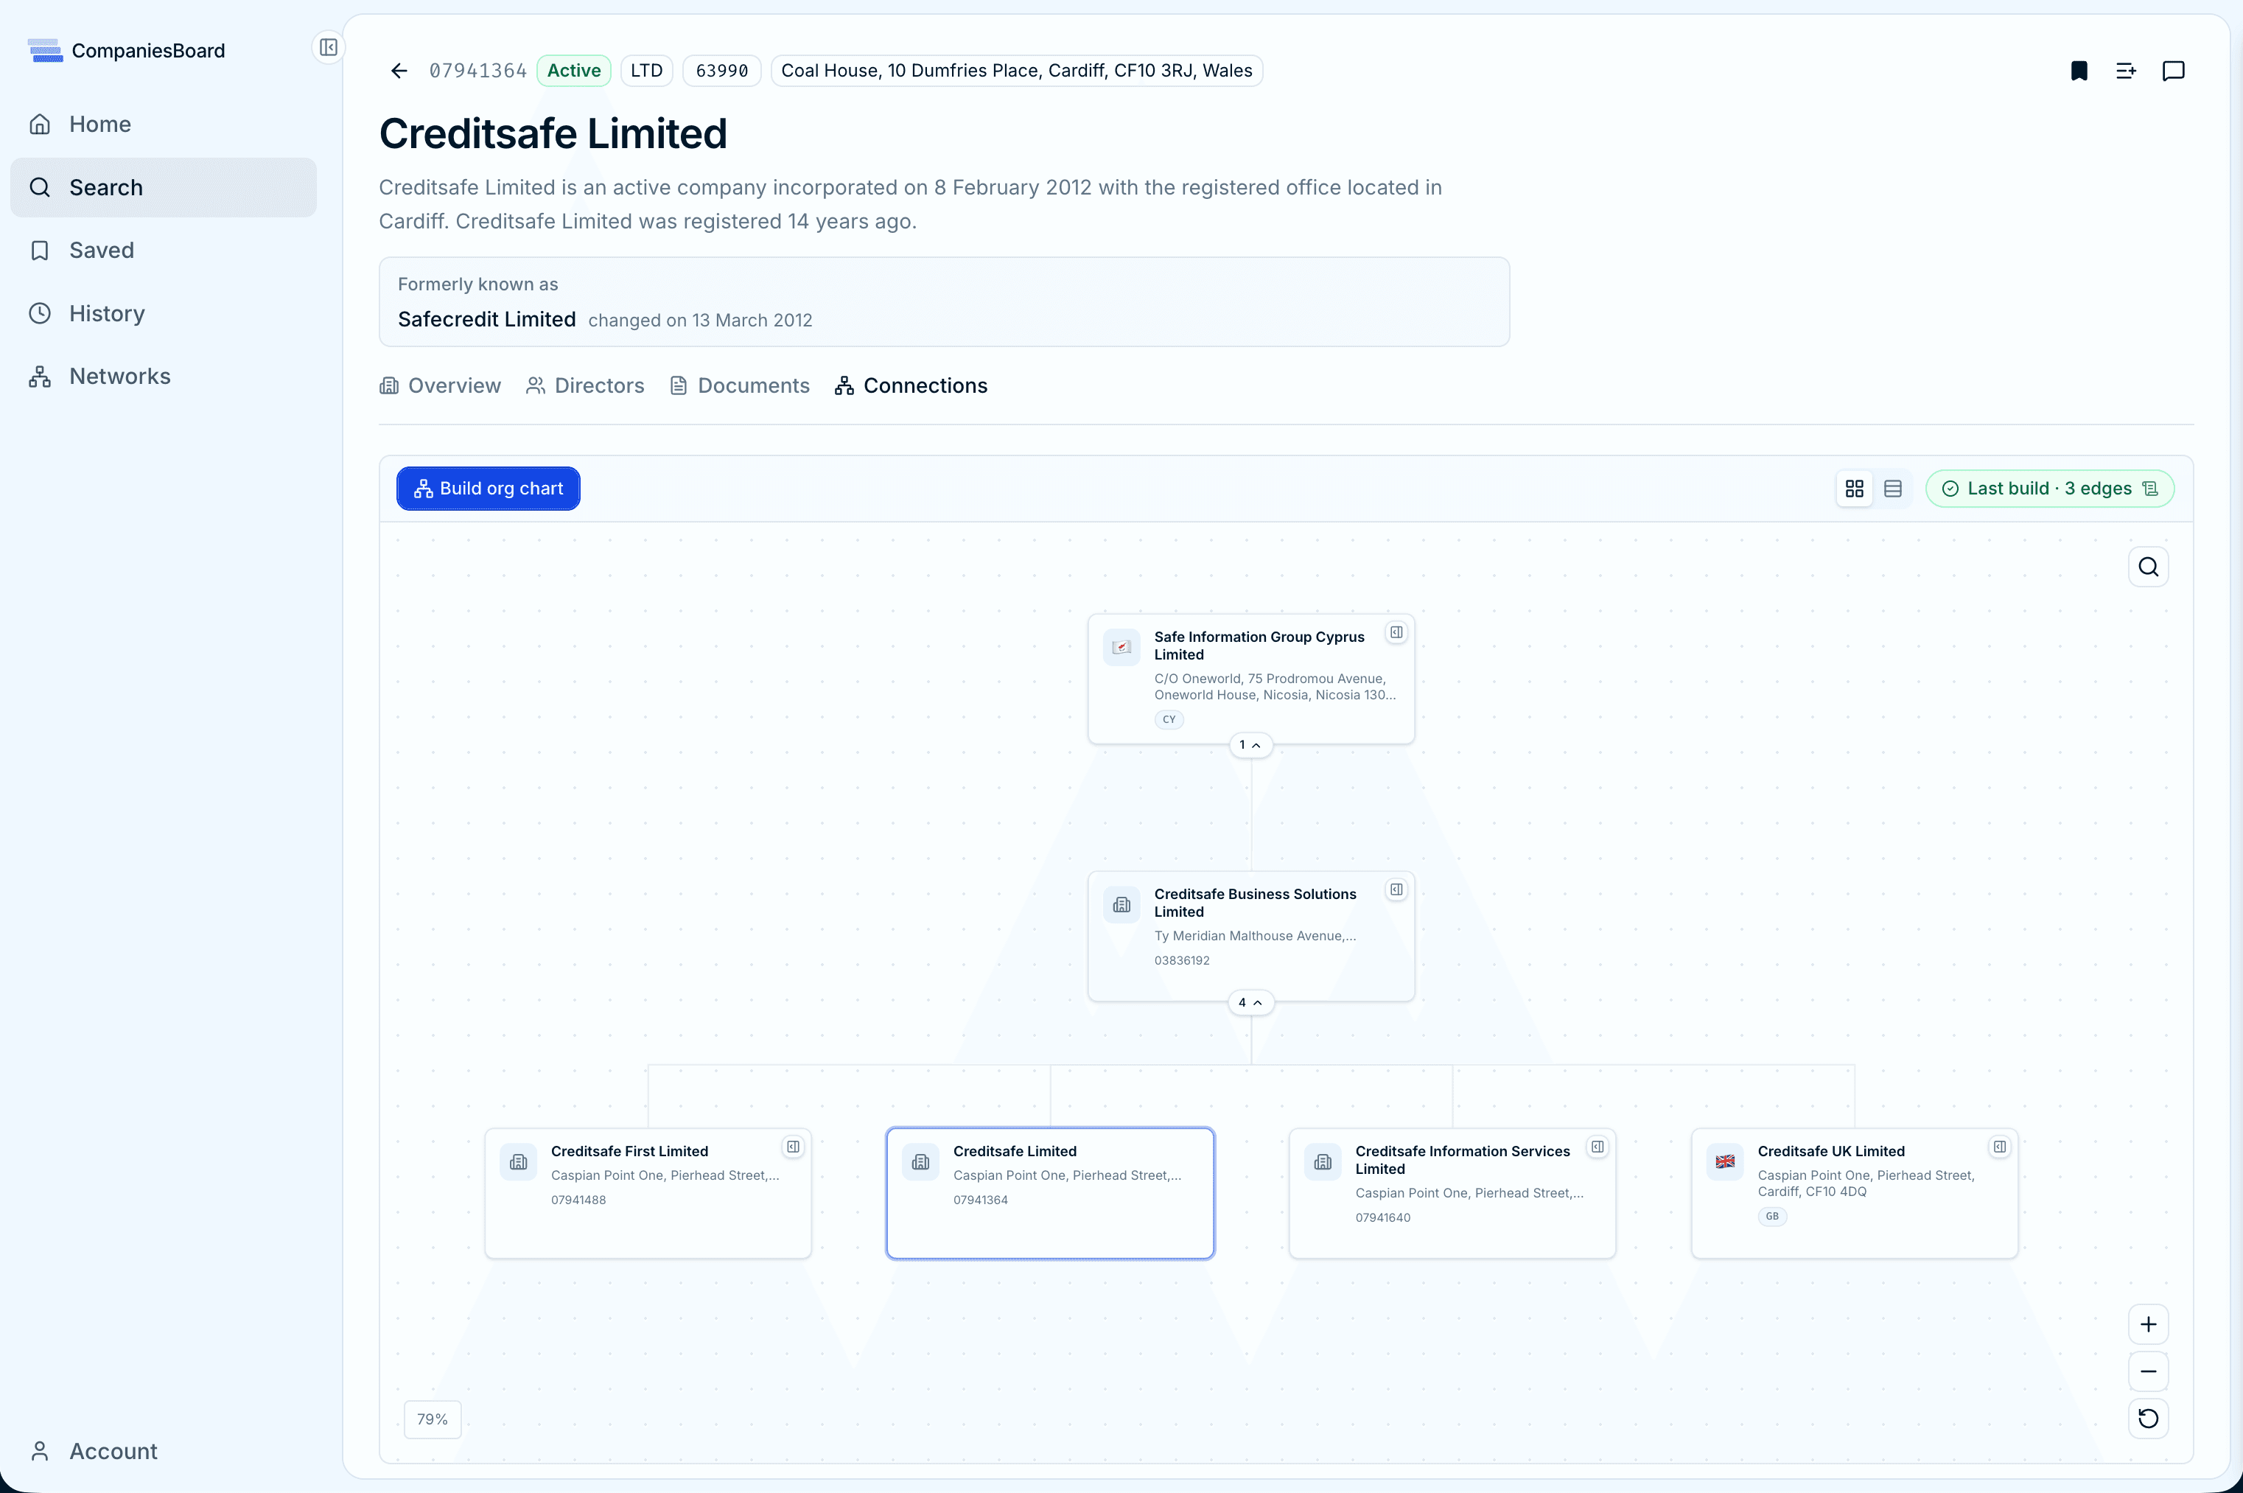Click the Coal House address badge

pyautogui.click(x=1017, y=71)
